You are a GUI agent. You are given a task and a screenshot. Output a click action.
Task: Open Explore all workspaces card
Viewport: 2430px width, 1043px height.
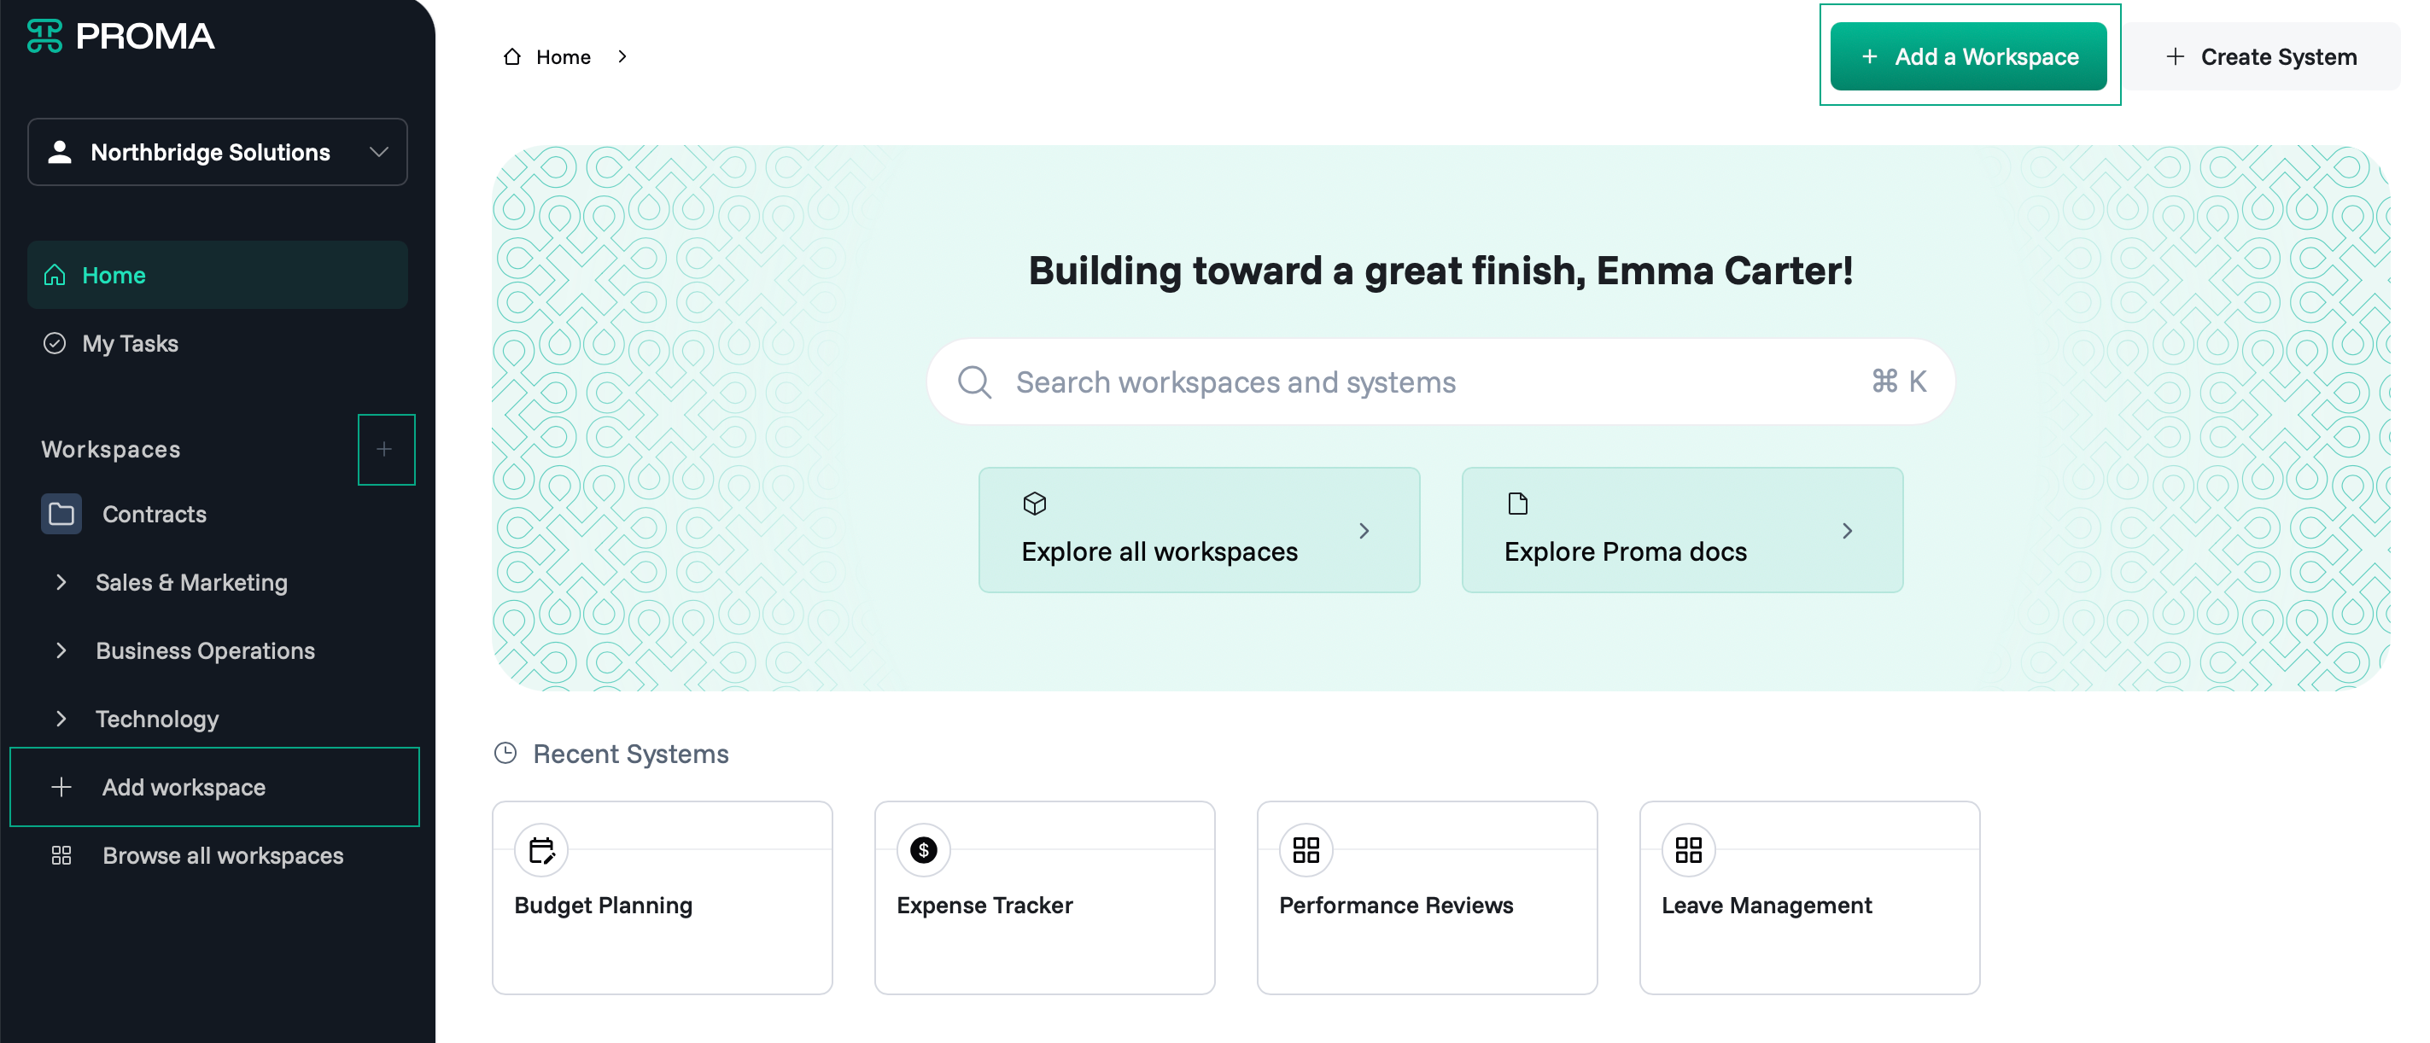pyautogui.click(x=1199, y=530)
